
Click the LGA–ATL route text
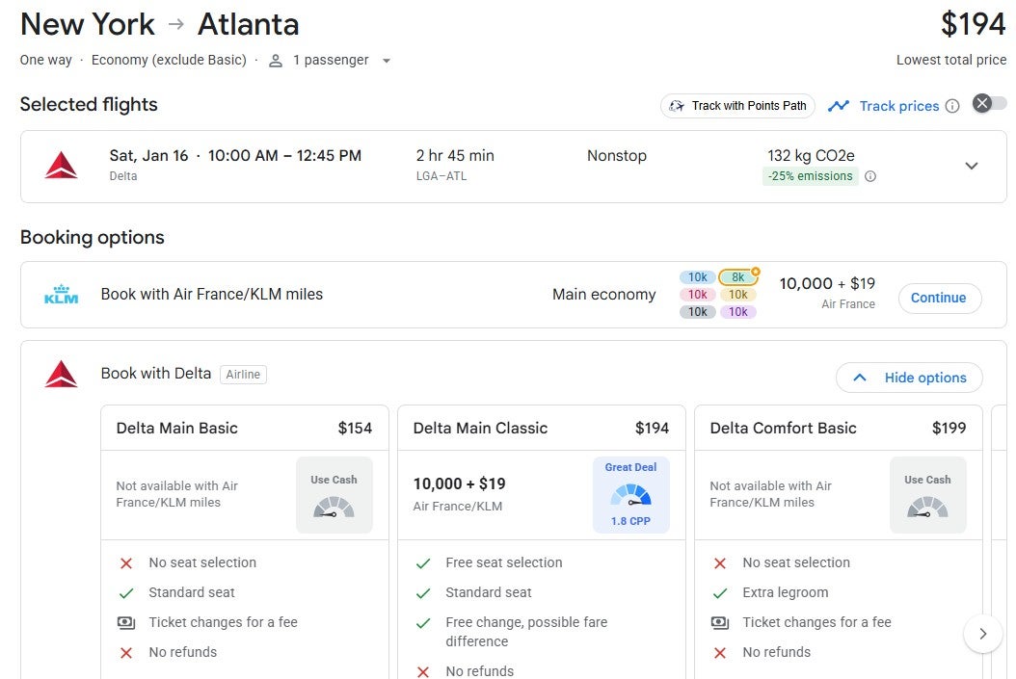tap(441, 176)
